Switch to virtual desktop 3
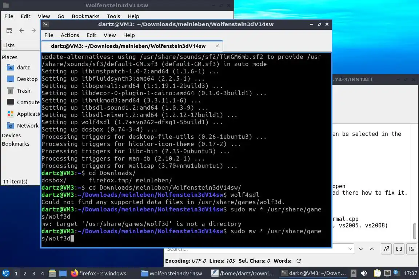This screenshot has width=419, height=279. point(34,274)
